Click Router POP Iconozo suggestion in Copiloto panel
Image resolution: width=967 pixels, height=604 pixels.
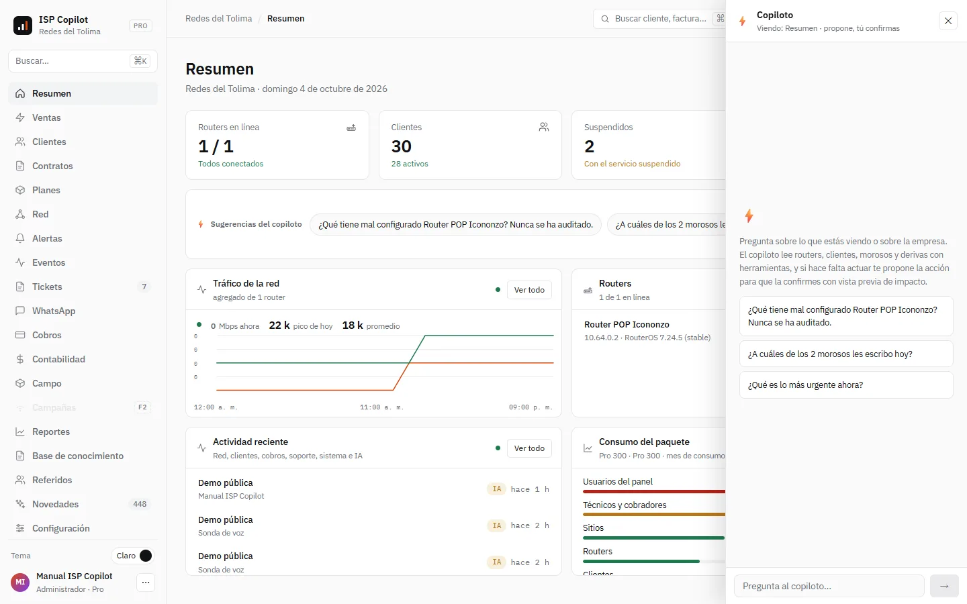pos(846,316)
